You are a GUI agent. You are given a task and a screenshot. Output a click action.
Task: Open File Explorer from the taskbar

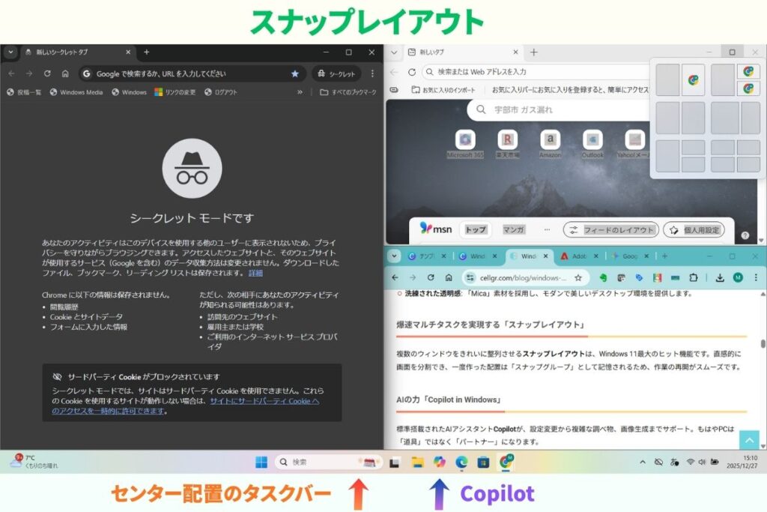click(x=417, y=463)
